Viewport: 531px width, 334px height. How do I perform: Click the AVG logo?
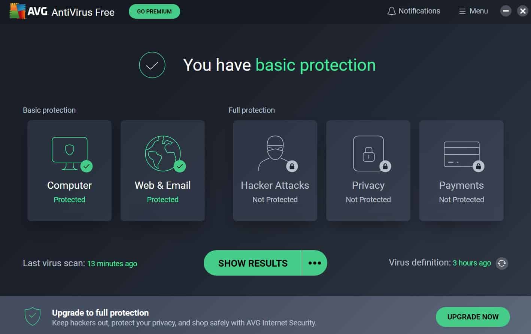tap(17, 11)
